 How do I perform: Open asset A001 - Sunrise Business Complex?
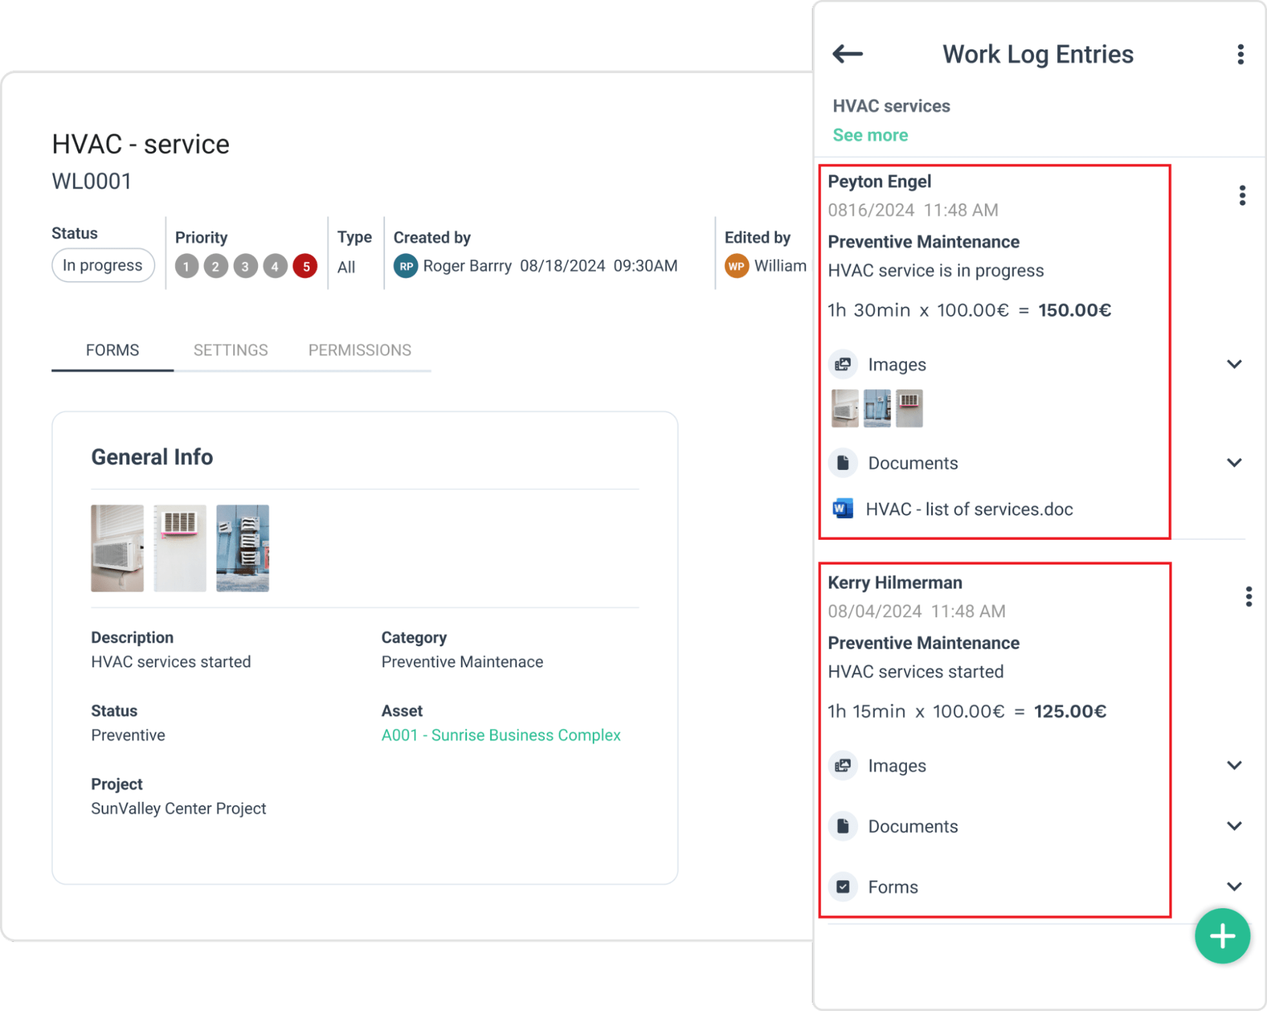[x=500, y=735]
